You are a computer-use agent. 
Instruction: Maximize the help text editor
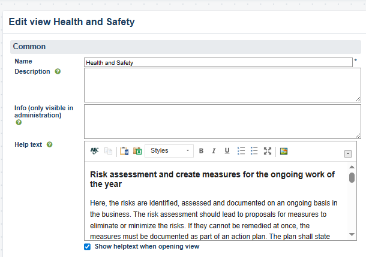268,151
